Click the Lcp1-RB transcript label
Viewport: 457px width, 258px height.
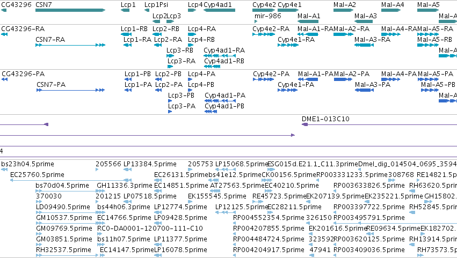pyautogui.click(x=134, y=29)
